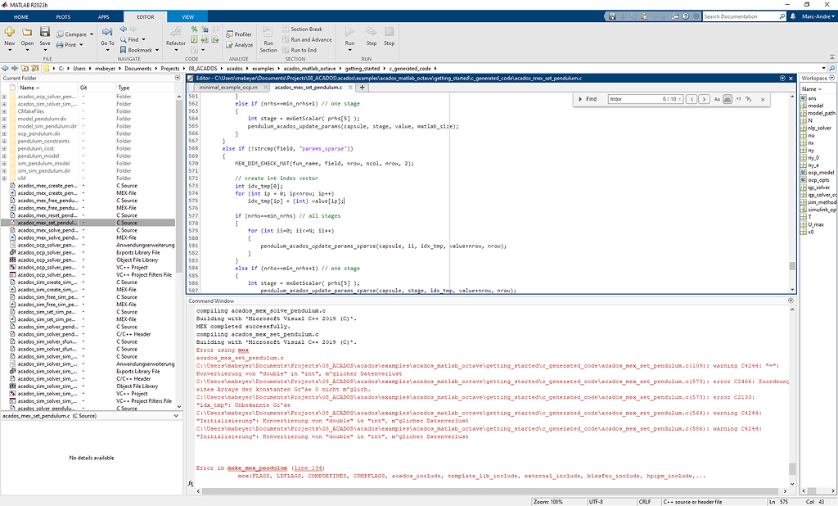Click the mex link after Error using
Screen dimensions: 838x506
243,350
